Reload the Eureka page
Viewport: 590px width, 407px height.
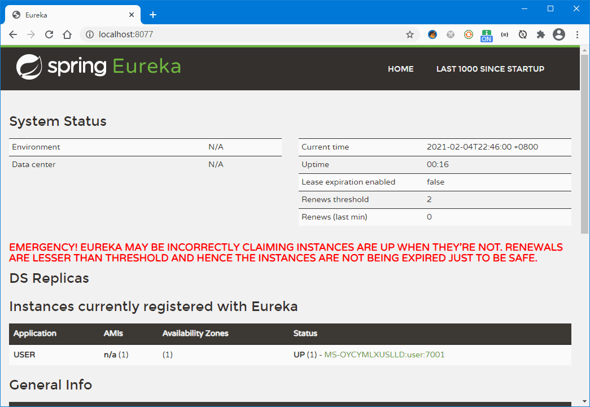point(49,34)
